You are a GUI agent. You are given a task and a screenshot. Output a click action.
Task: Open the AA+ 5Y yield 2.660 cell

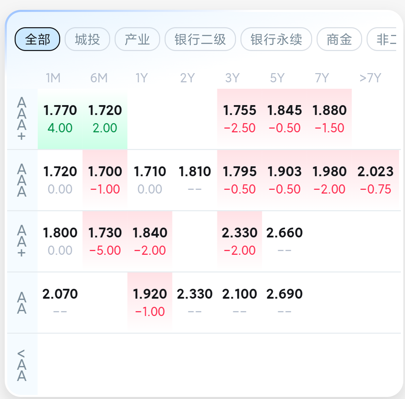point(284,242)
